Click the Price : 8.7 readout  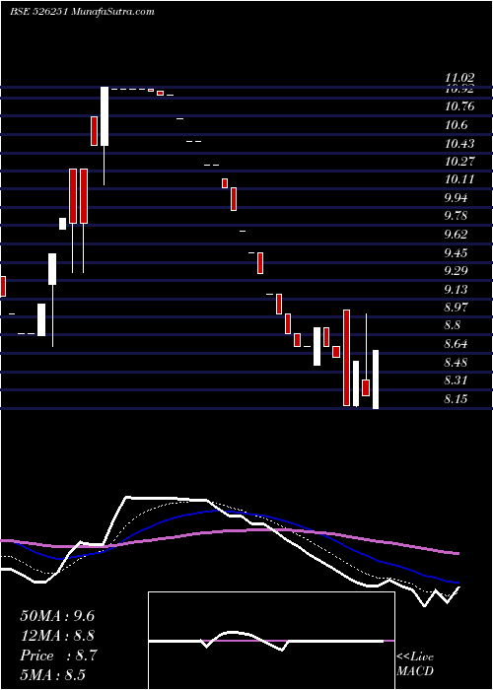point(58,655)
